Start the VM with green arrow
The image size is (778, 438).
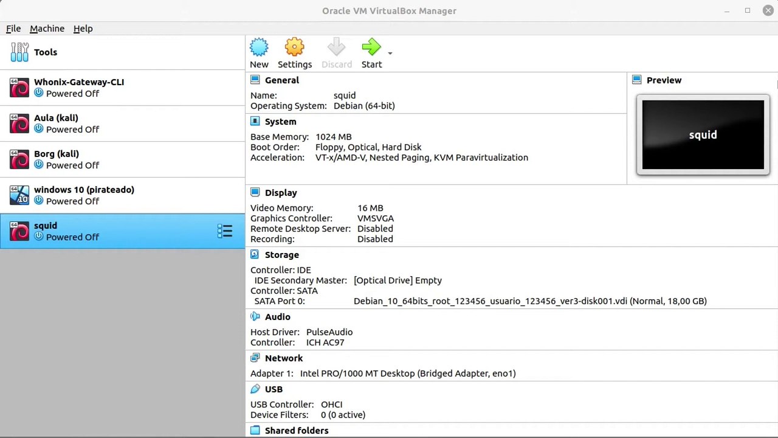pyautogui.click(x=371, y=47)
